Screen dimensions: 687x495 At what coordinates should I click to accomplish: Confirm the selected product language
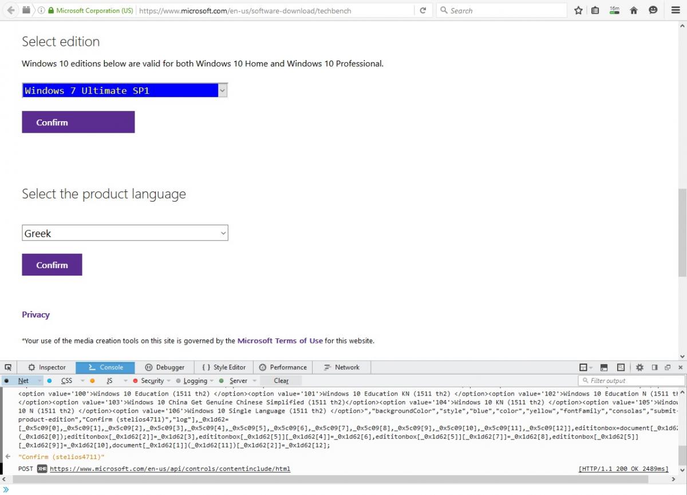pyautogui.click(x=52, y=265)
